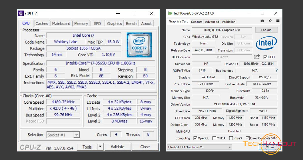This screenshot has width=303, height=160.
Task: Open the Bench tab
Action: click(x=131, y=24)
